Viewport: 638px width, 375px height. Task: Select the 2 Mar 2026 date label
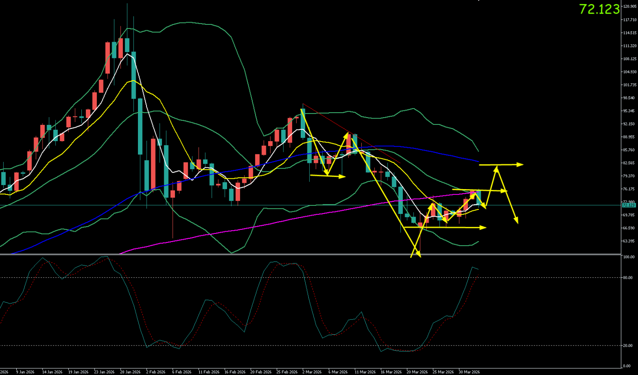[312, 372]
